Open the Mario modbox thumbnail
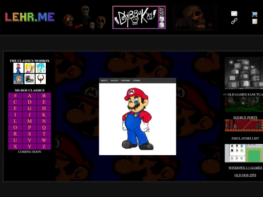263x197 pixels. [19, 68]
